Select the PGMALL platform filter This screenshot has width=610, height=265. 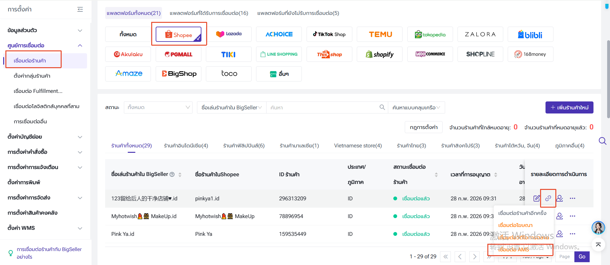pyautogui.click(x=179, y=54)
